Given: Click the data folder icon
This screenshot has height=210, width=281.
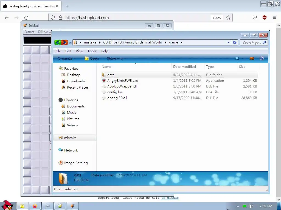Looking at the screenshot, I should click(104, 75).
